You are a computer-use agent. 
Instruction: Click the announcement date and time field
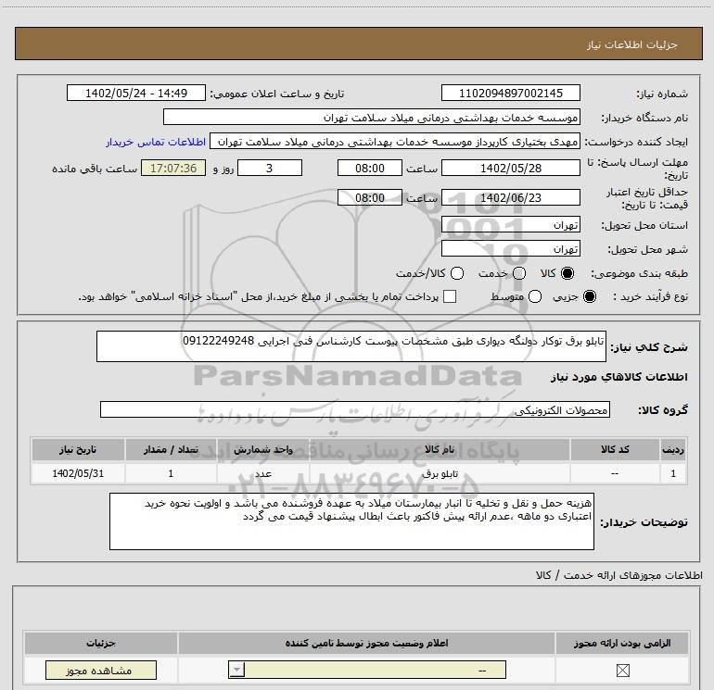[x=135, y=94]
